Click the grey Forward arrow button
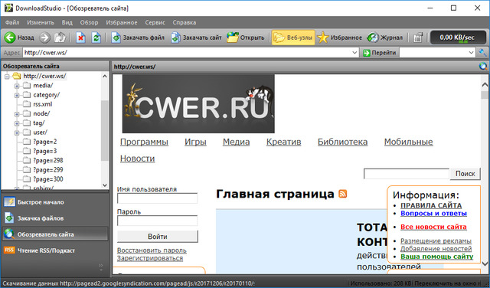490x288 pixels. click(x=44, y=38)
